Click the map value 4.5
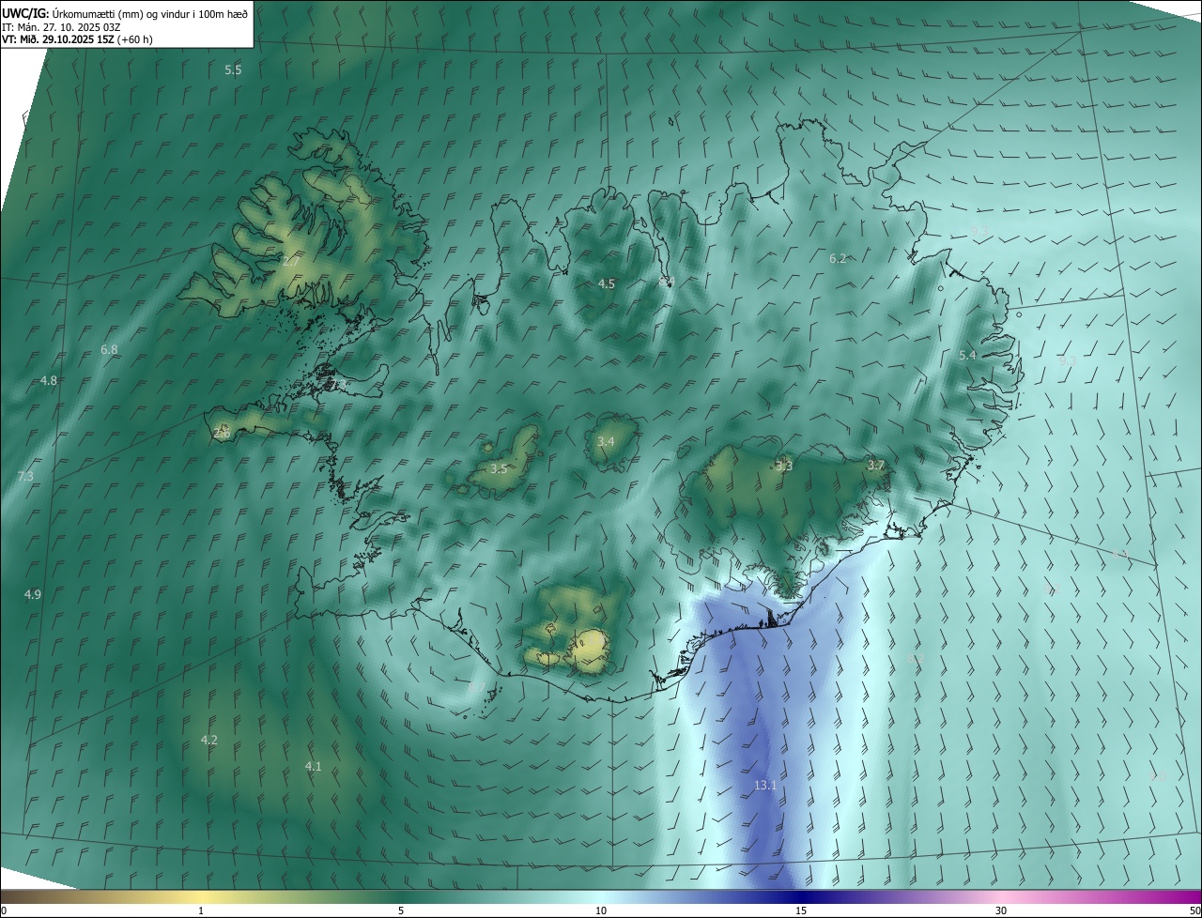 click(607, 283)
